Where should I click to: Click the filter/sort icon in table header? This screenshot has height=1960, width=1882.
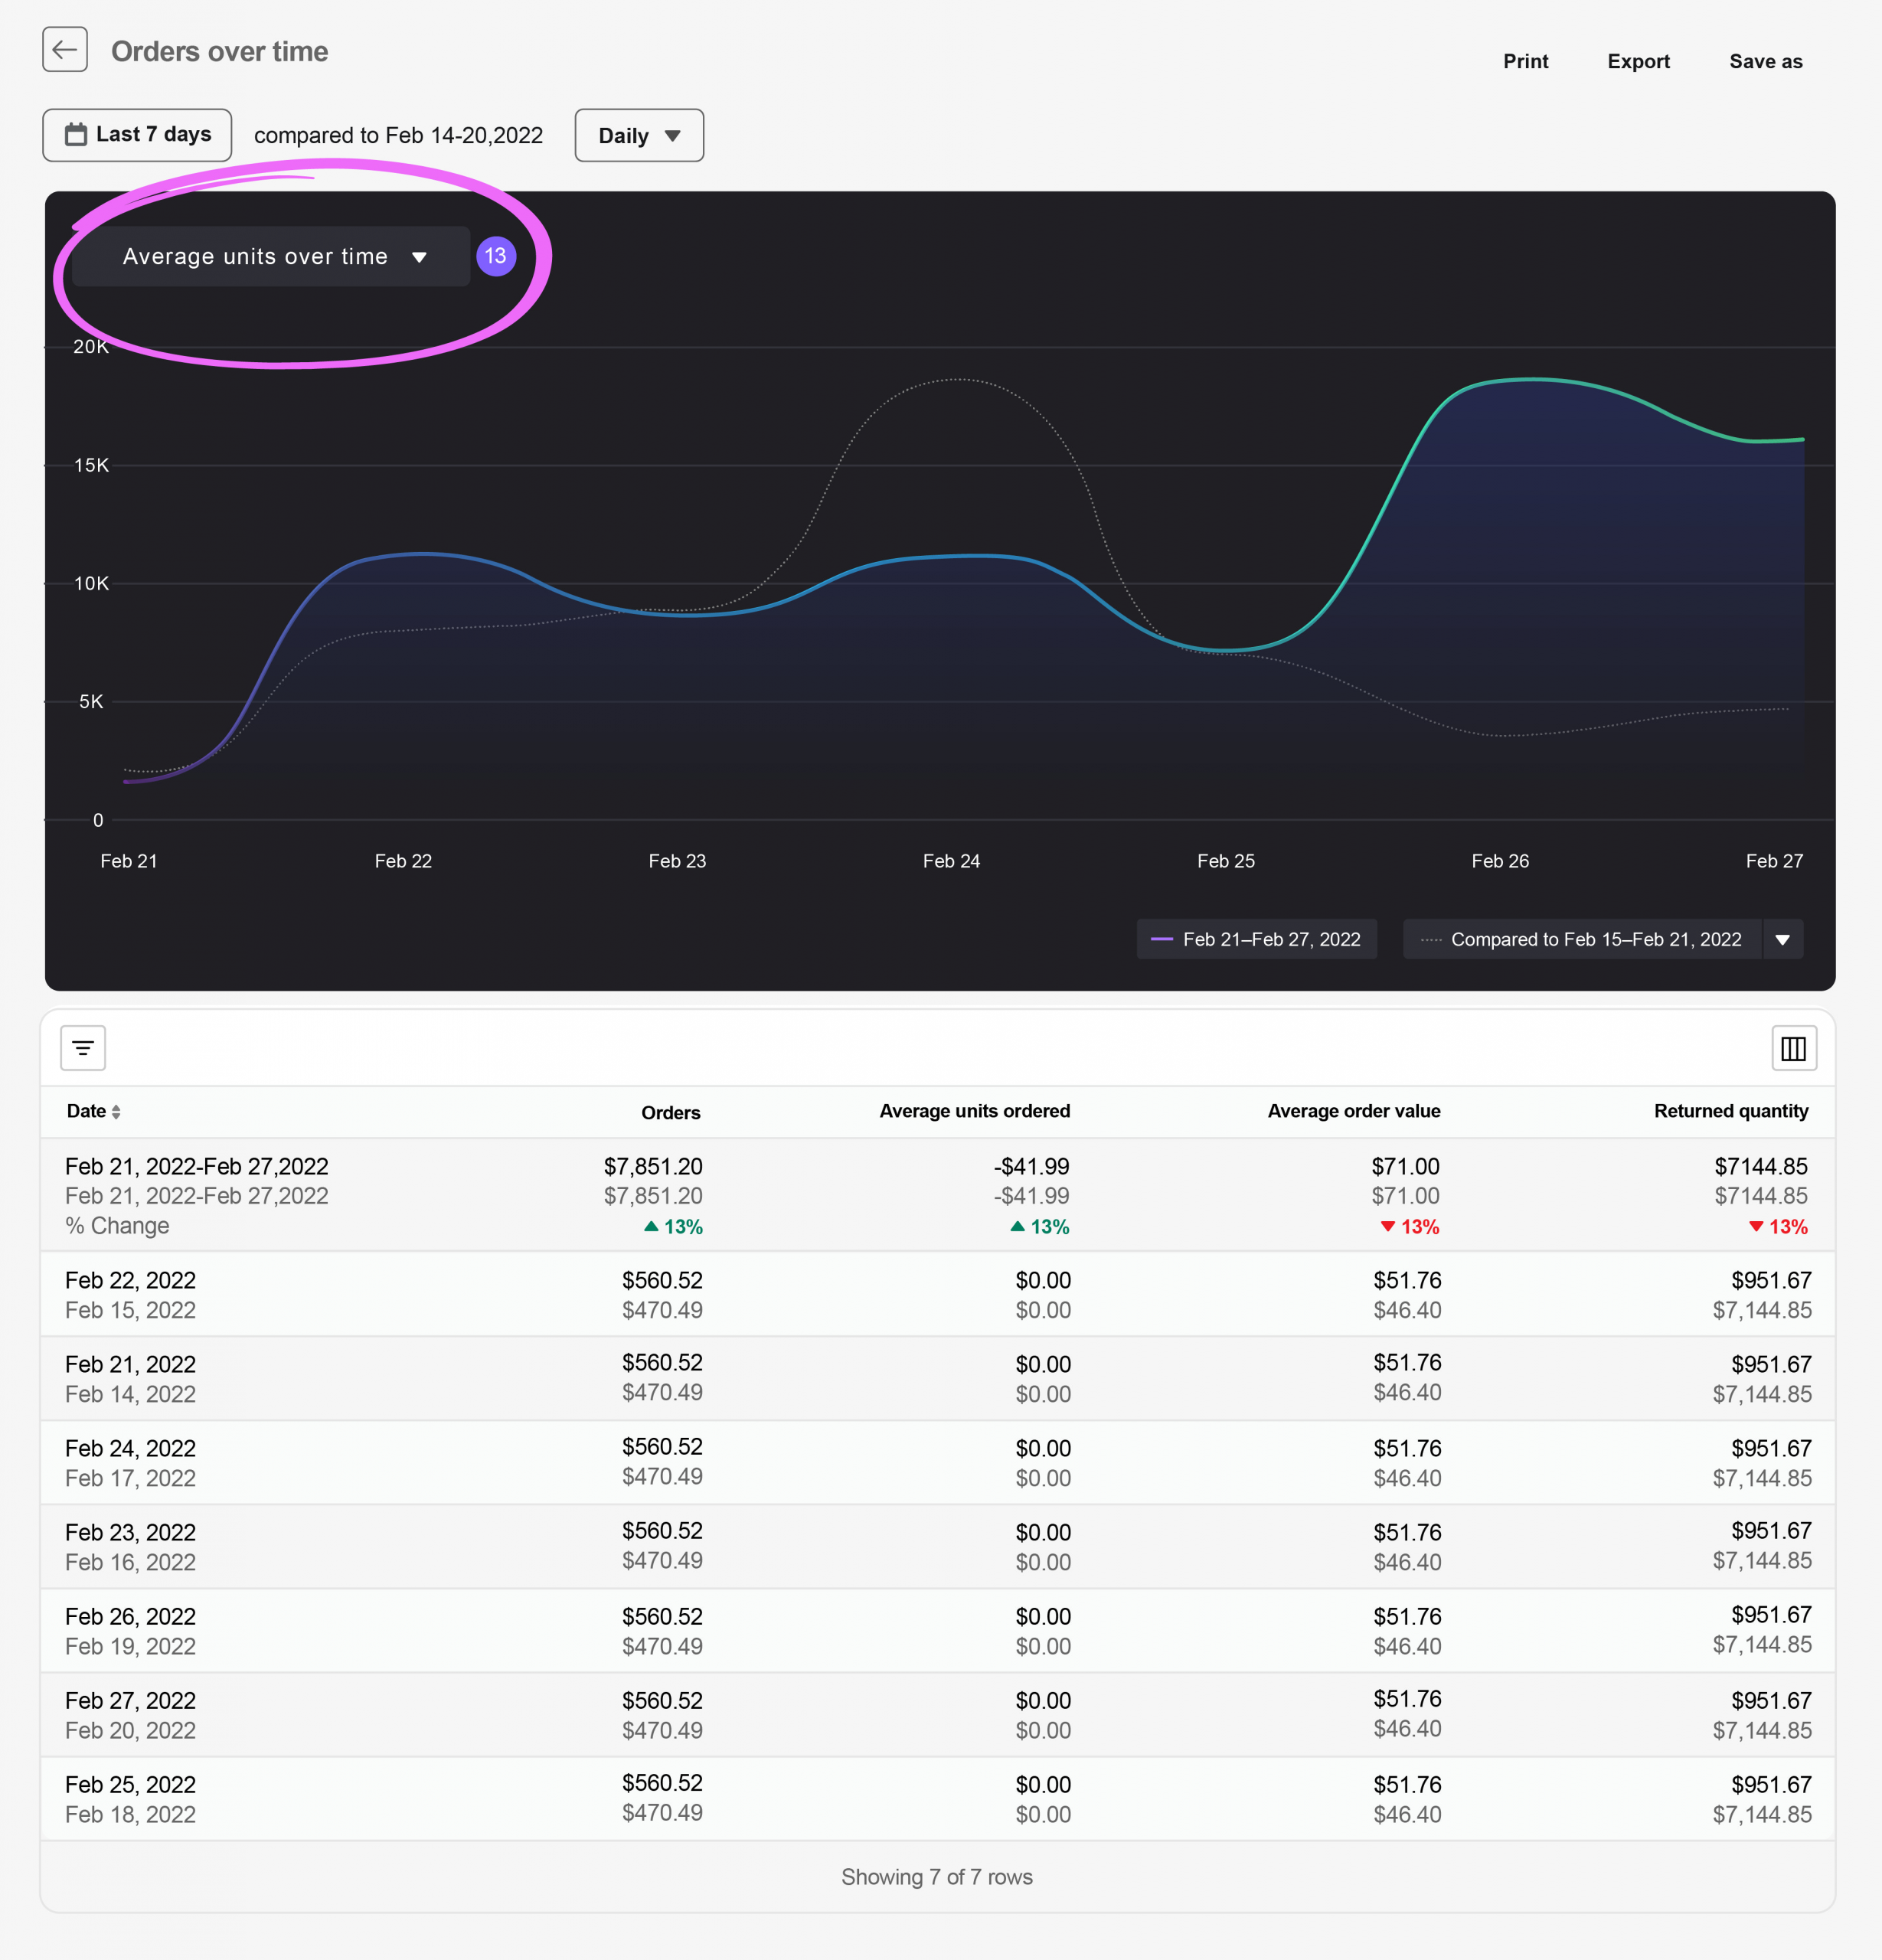[84, 1050]
